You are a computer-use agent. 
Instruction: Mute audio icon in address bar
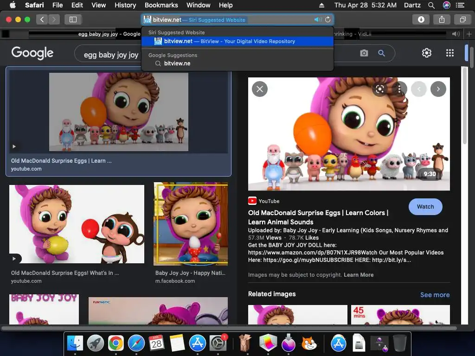pos(318,19)
